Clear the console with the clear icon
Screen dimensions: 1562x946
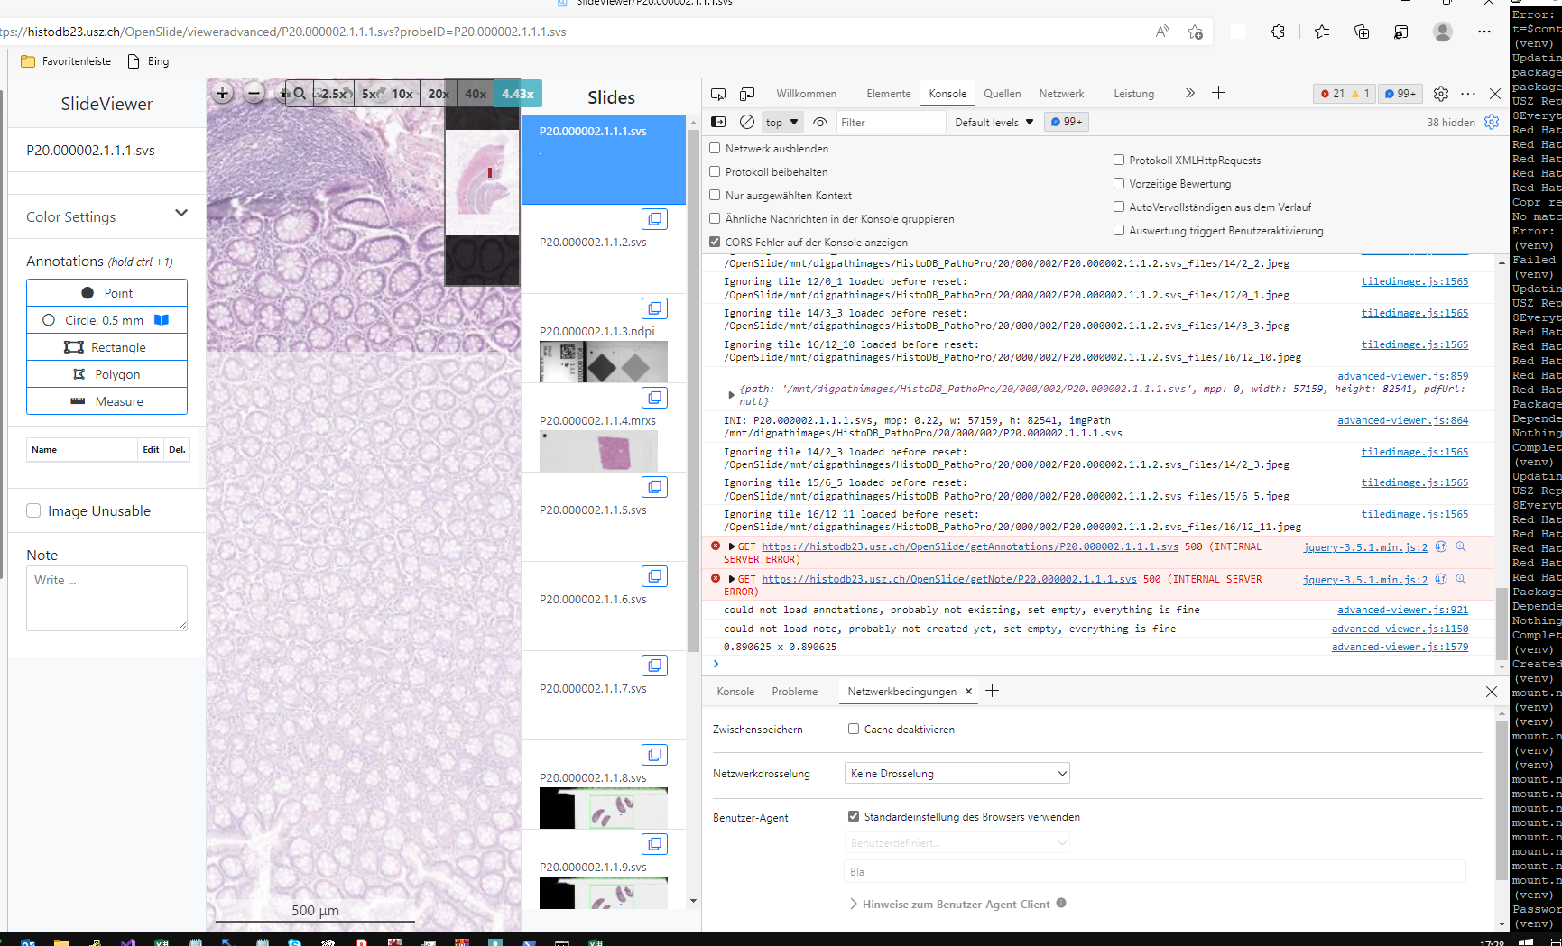[747, 121]
